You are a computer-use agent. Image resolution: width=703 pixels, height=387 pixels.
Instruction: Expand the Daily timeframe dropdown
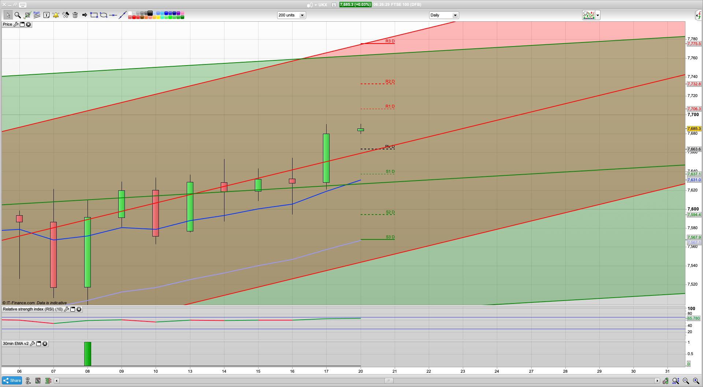click(455, 15)
